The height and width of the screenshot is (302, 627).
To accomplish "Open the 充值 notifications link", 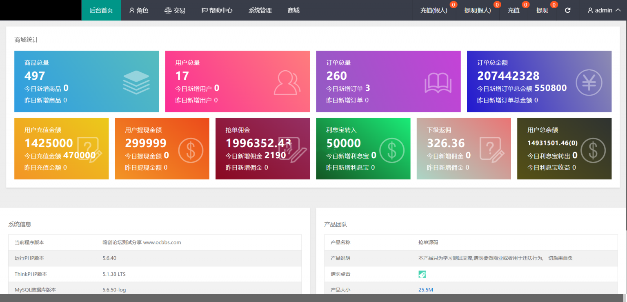I will click(514, 10).
